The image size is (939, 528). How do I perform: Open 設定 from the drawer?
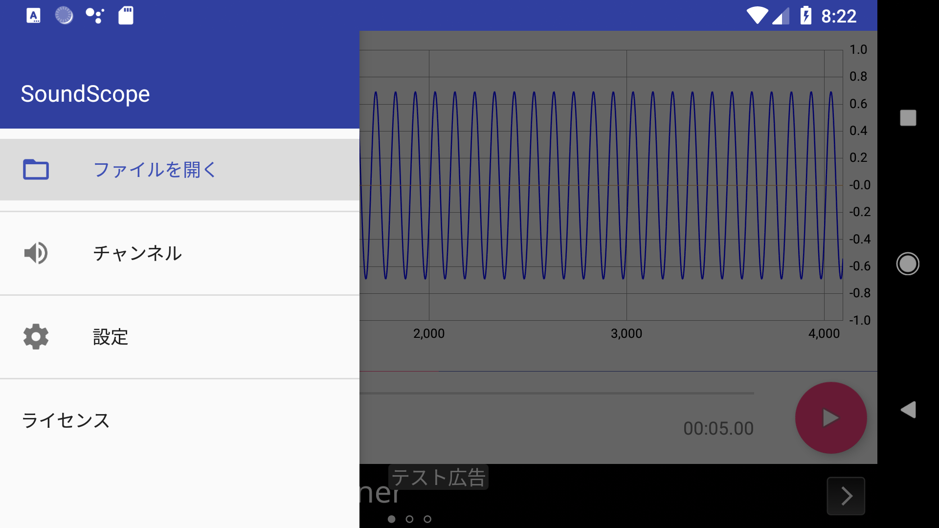point(111,337)
